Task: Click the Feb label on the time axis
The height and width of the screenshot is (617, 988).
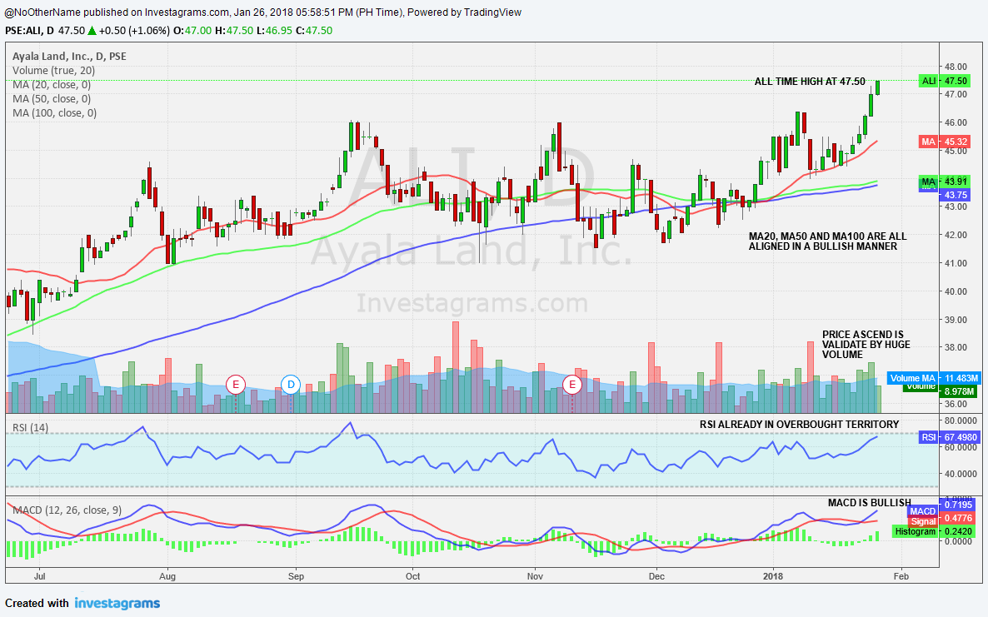Action: click(901, 576)
